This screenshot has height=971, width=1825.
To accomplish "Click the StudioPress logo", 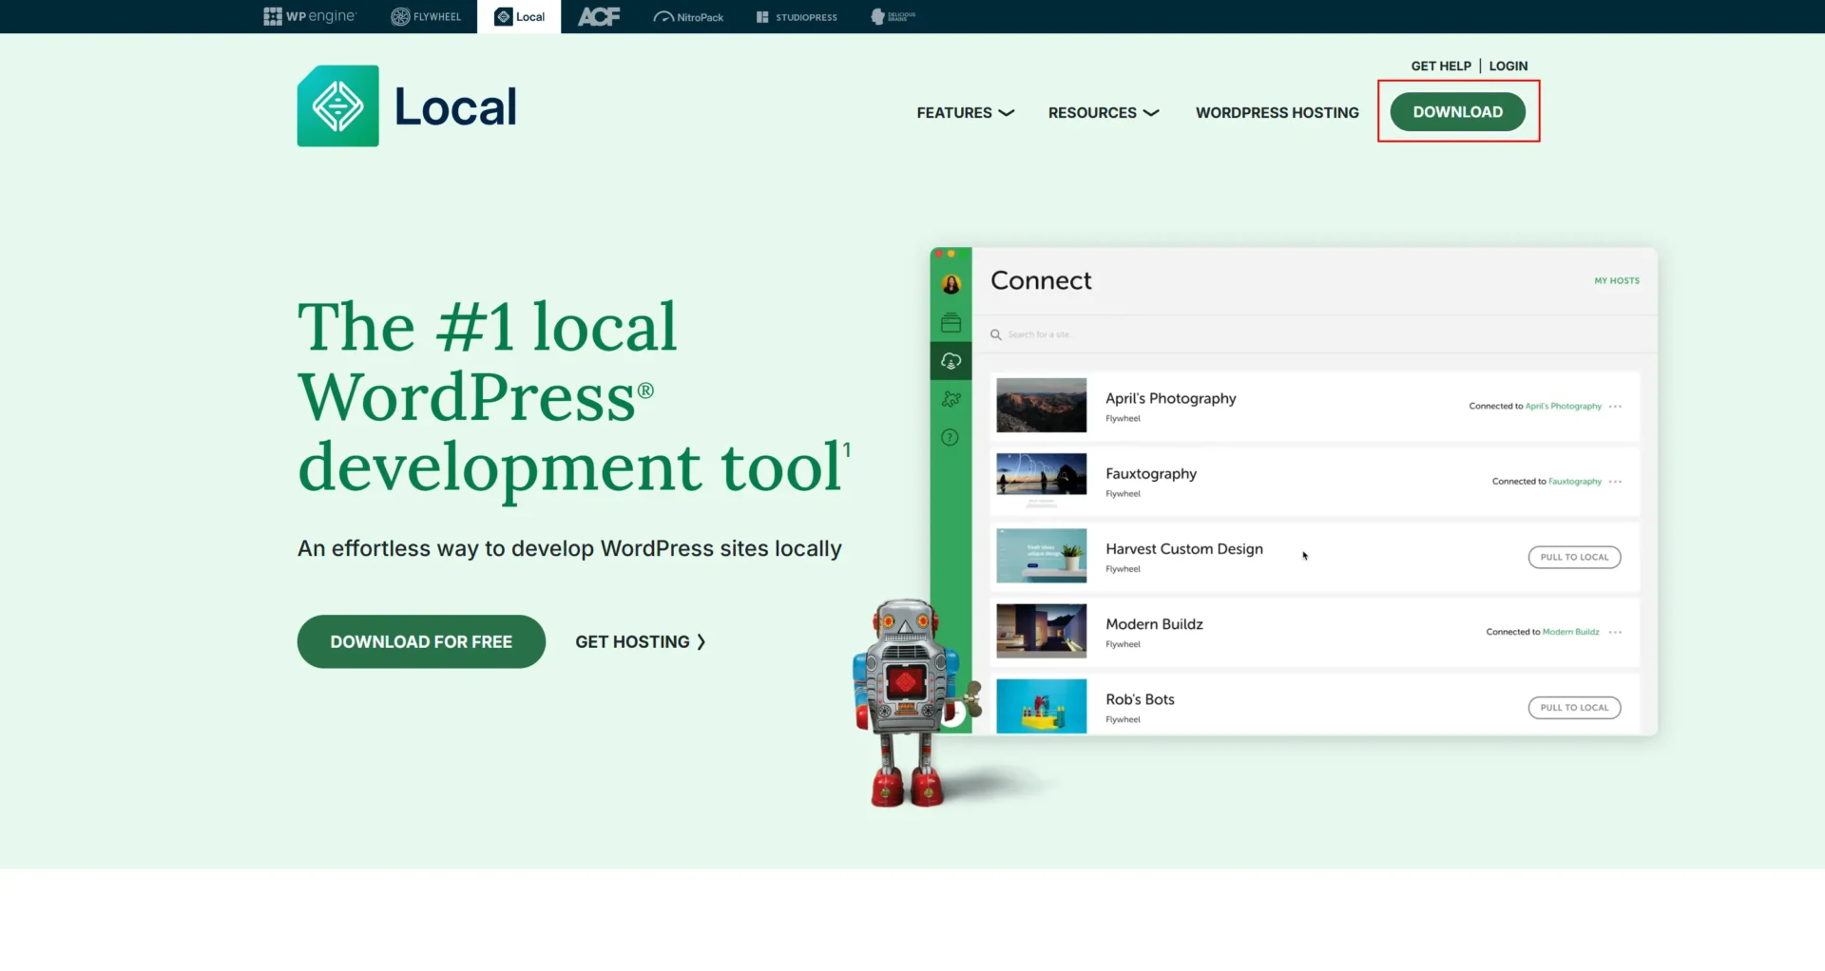I will [x=797, y=16].
